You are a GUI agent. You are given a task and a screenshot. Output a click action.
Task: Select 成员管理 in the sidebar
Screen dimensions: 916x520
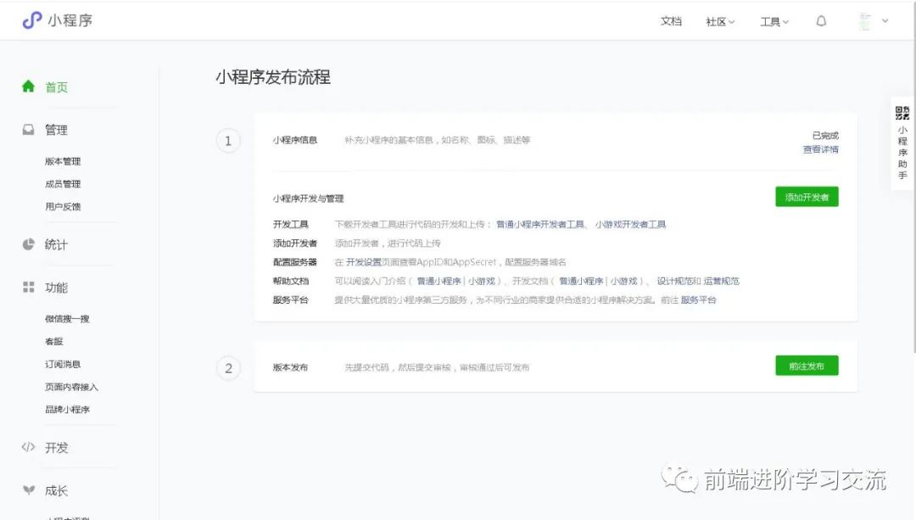coord(63,184)
